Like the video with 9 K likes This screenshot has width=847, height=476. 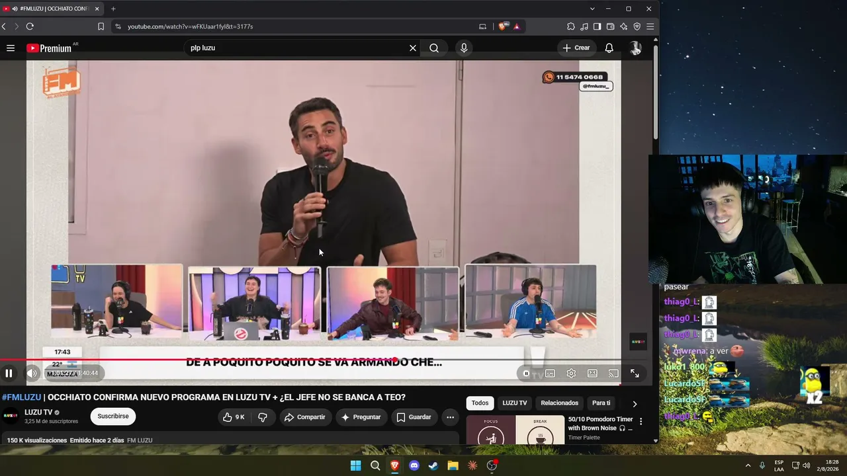click(x=234, y=417)
